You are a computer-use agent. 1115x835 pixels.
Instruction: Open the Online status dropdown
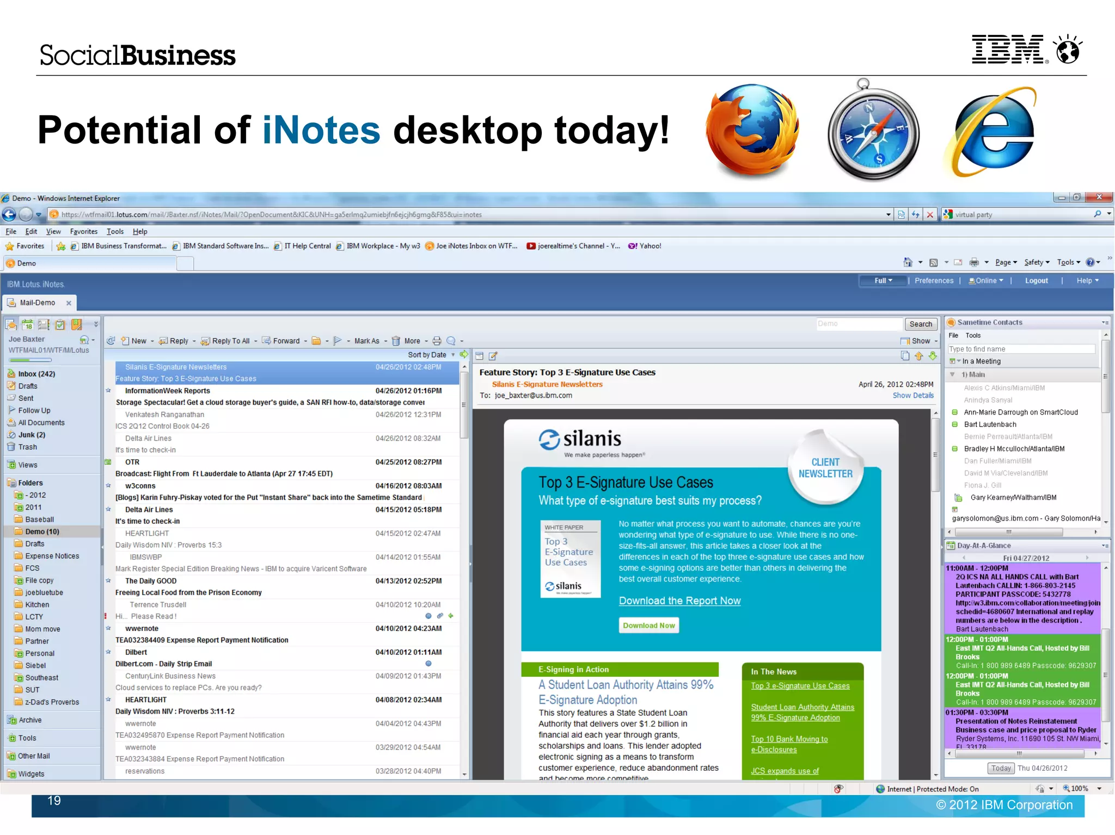click(986, 281)
